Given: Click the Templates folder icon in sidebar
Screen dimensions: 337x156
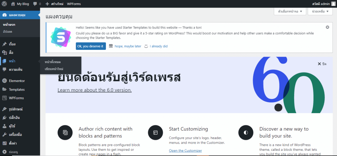Looking at the screenshot, I should 4,89.
